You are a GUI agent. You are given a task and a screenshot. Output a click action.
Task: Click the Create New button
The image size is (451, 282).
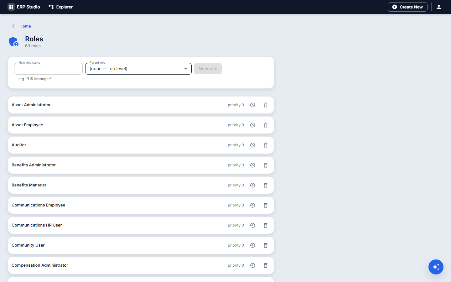[x=407, y=7]
